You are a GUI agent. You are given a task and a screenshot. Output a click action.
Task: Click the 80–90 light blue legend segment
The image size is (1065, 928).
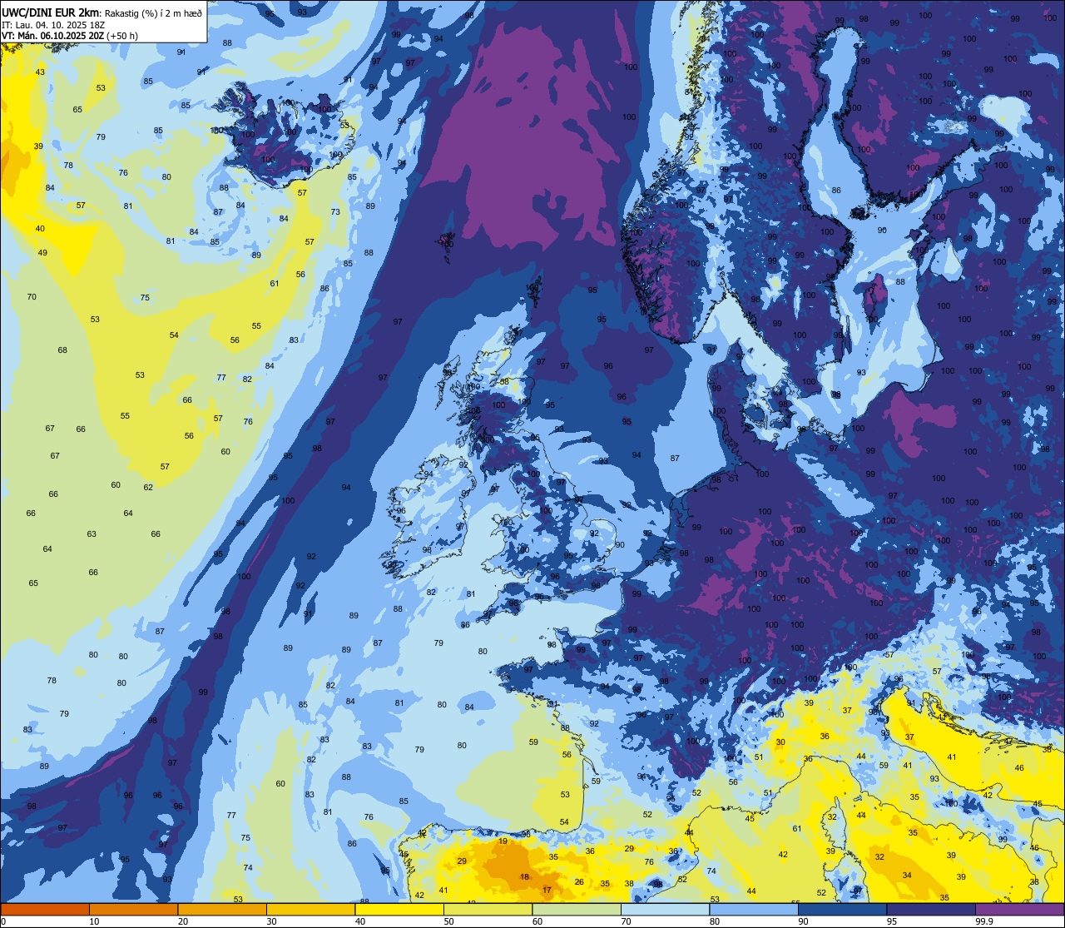754,909
